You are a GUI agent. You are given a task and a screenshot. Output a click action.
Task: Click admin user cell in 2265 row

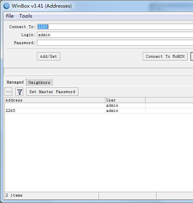125,111
